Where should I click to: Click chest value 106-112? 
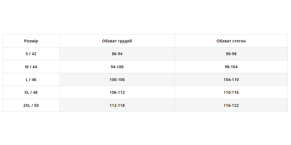pyautogui.click(x=117, y=93)
